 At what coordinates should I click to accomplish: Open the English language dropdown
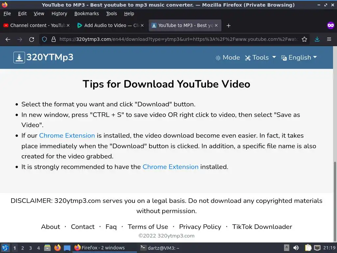coord(299,57)
